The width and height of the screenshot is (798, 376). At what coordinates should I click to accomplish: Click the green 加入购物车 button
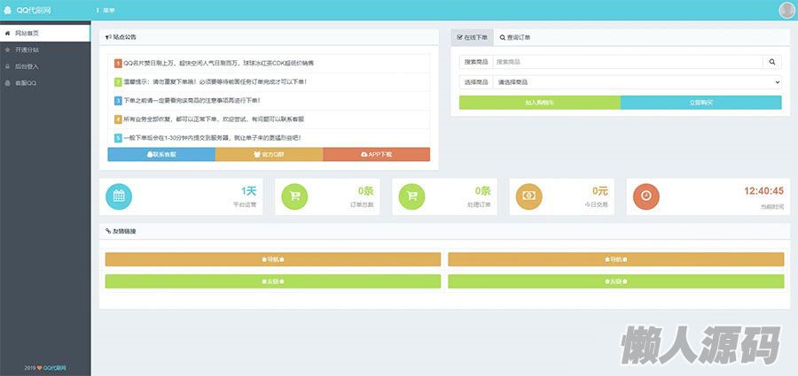(539, 103)
